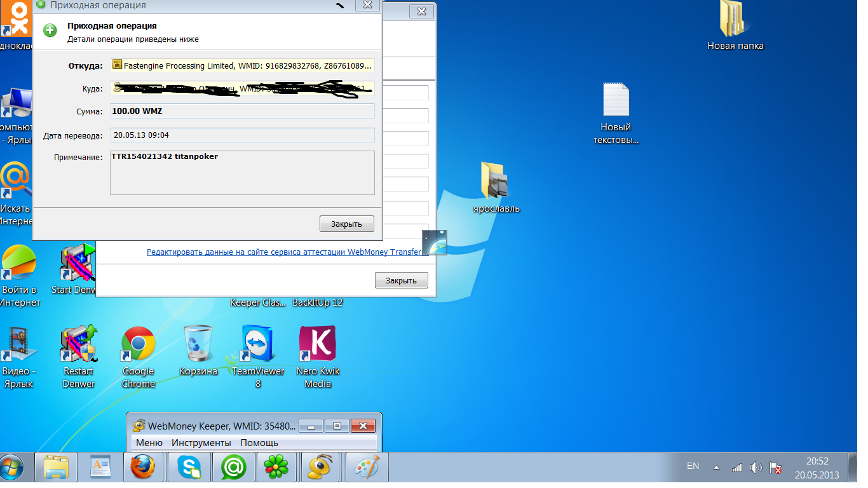This screenshot has height=488, width=868.
Task: Open the Windows Start menu
Action: [12, 469]
